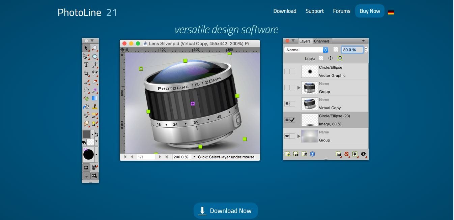Go to last page in document window

tap(166, 157)
